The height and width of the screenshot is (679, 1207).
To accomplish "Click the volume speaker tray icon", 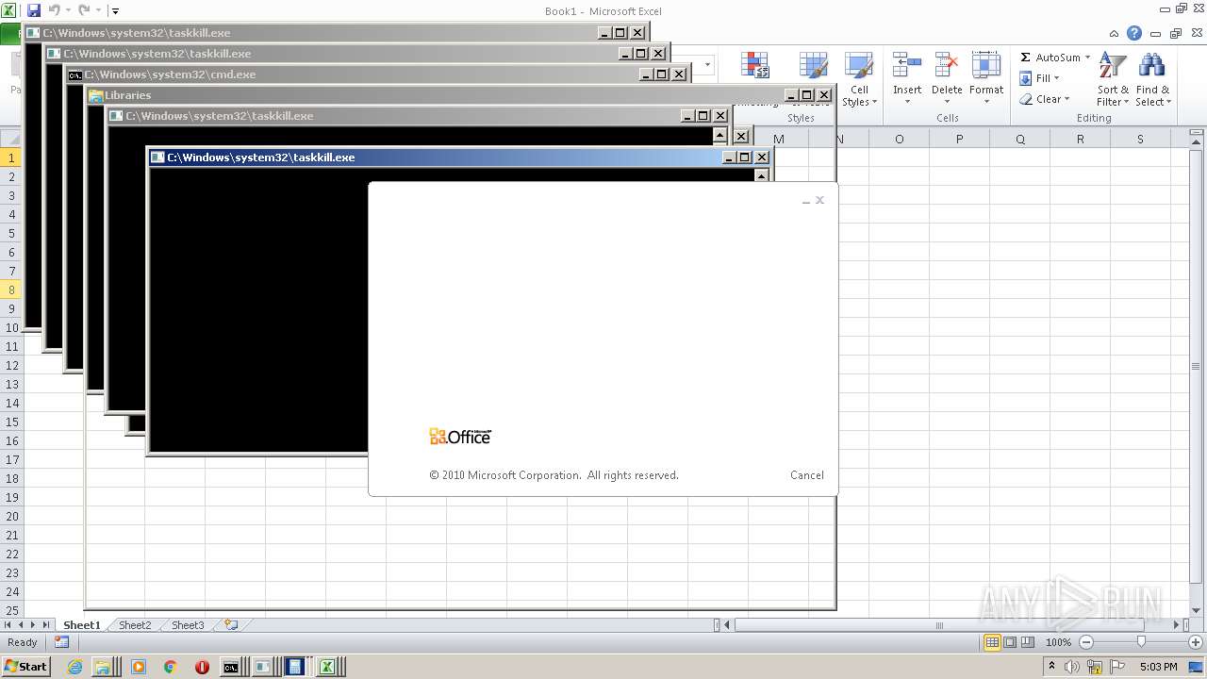I will [1072, 667].
